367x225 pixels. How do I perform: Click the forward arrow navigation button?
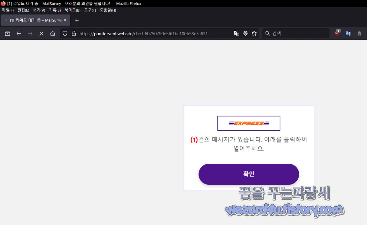30,34
